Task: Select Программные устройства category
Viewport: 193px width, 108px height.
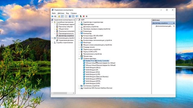Action: (x=93, y=54)
